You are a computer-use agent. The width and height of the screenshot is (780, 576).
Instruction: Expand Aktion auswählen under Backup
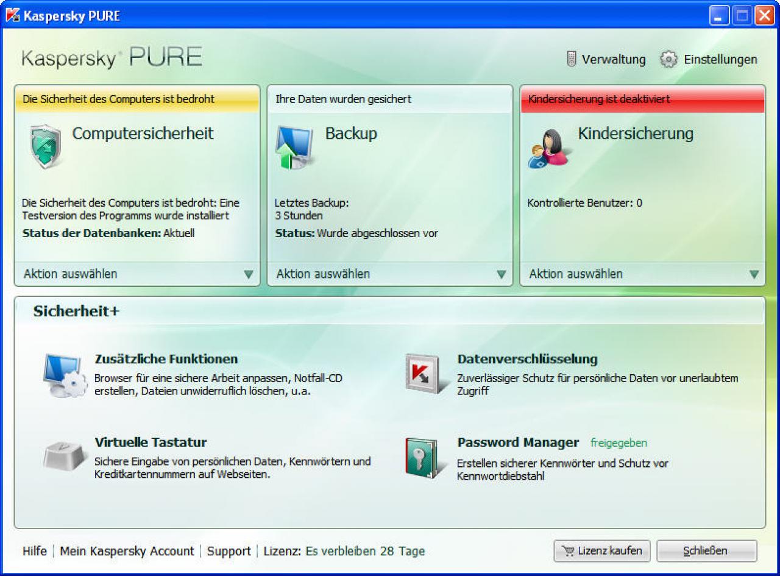click(x=390, y=274)
